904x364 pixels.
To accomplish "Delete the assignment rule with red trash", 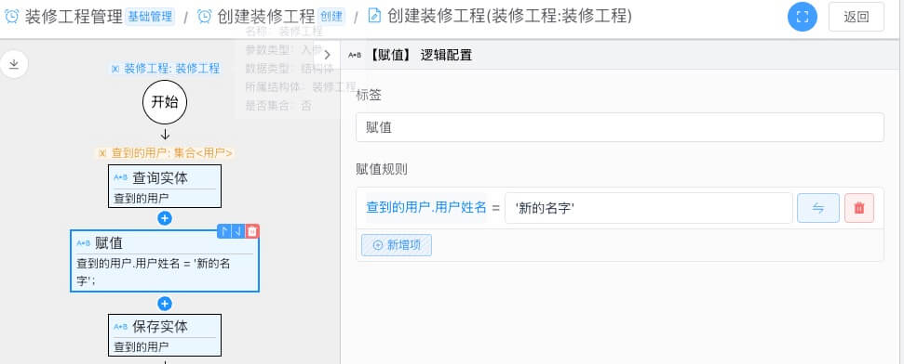I will point(859,208).
